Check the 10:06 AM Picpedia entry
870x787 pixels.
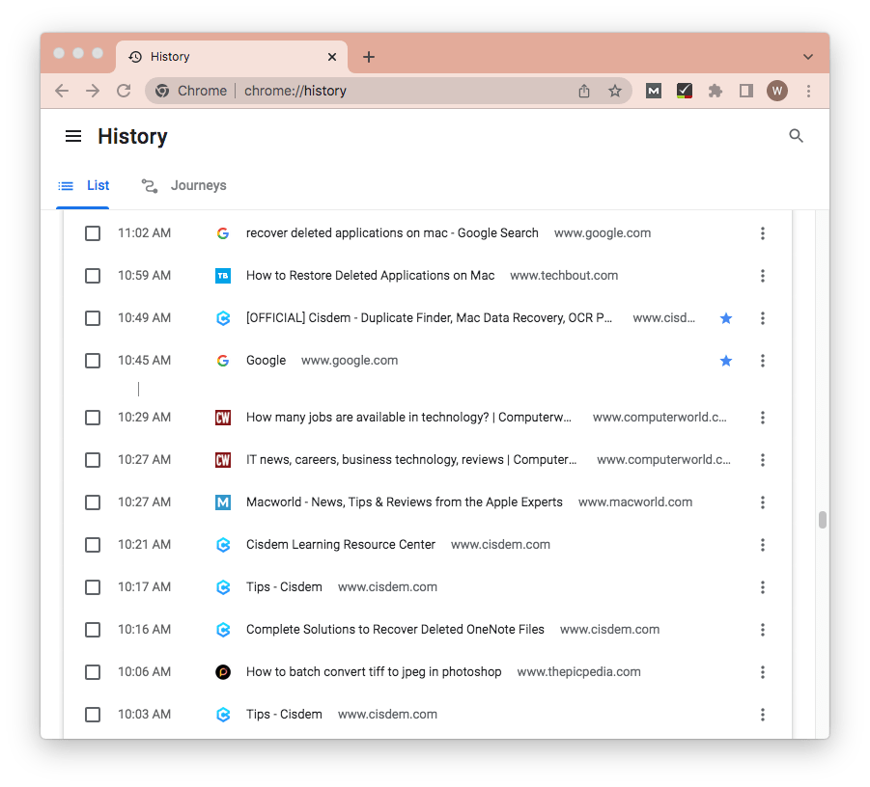(93, 672)
